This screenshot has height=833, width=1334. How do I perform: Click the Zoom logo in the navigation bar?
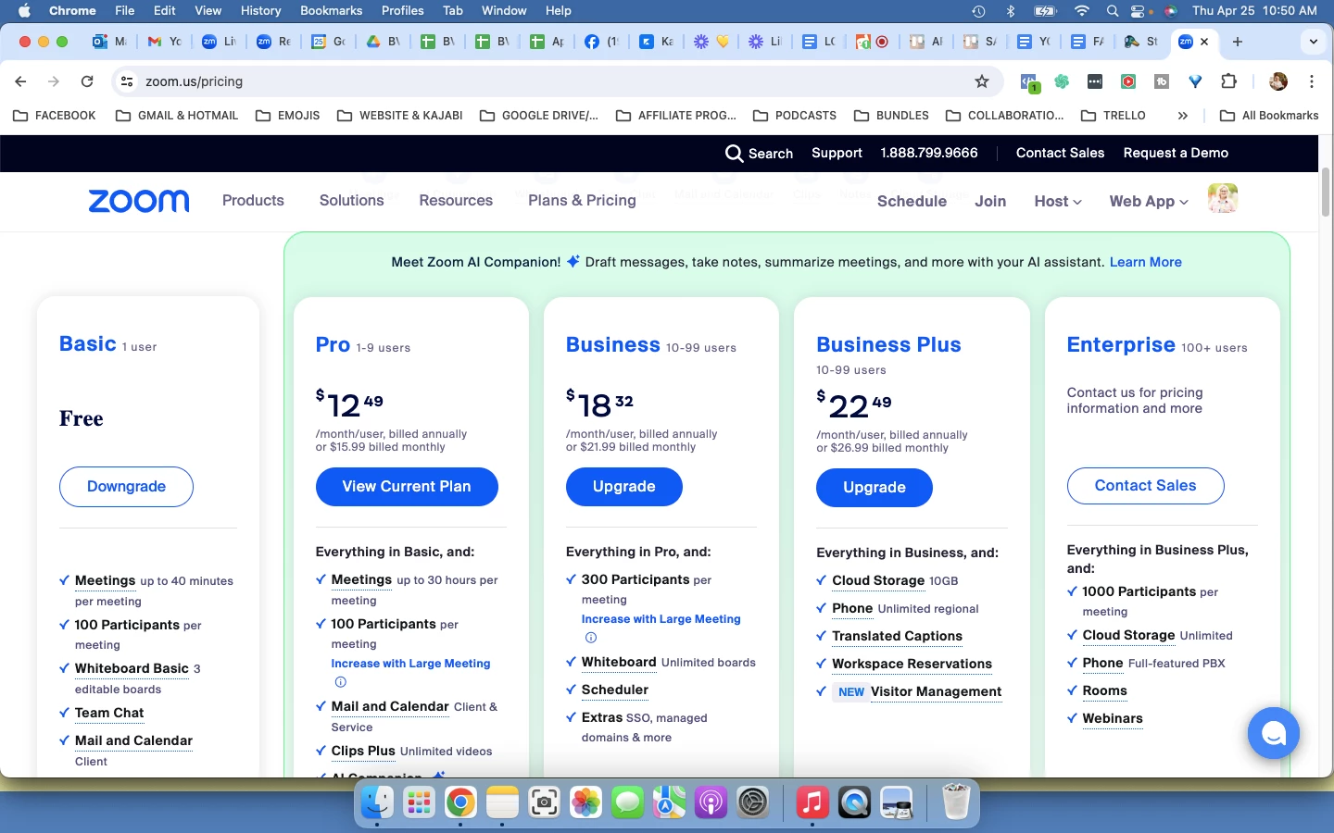coord(139,201)
